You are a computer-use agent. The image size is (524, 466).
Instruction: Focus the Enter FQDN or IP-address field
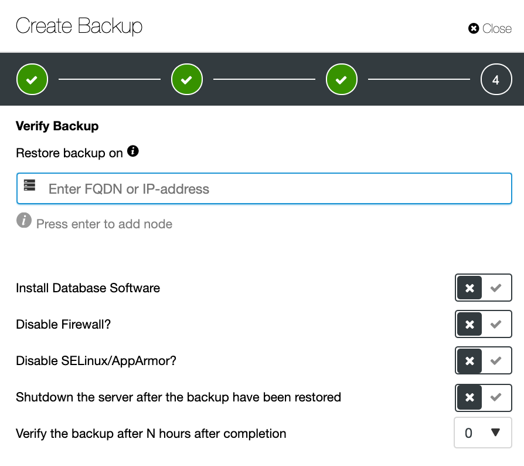pos(264,188)
